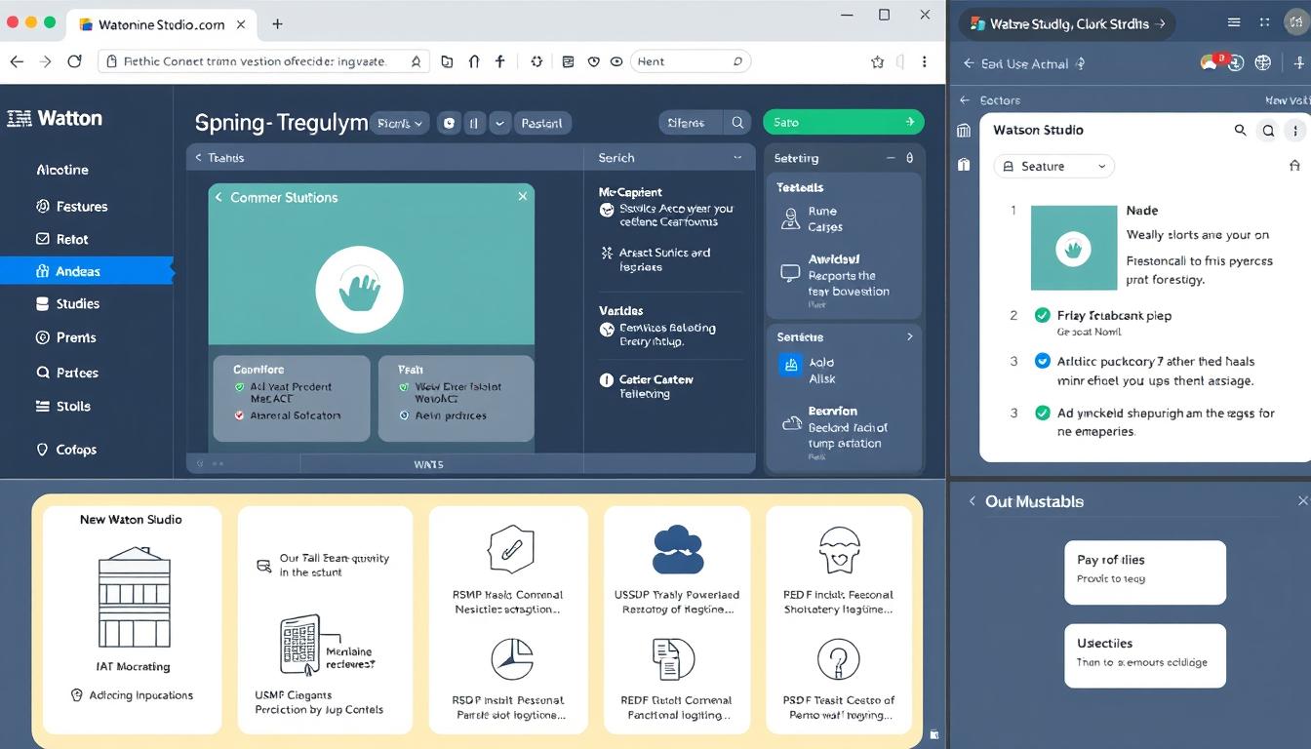Click the pie chart RSDP icon
The image size is (1311, 749).
pyautogui.click(x=512, y=658)
